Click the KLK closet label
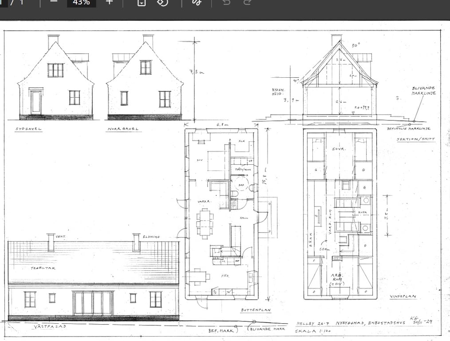The image size is (450, 341). pyautogui.click(x=242, y=141)
